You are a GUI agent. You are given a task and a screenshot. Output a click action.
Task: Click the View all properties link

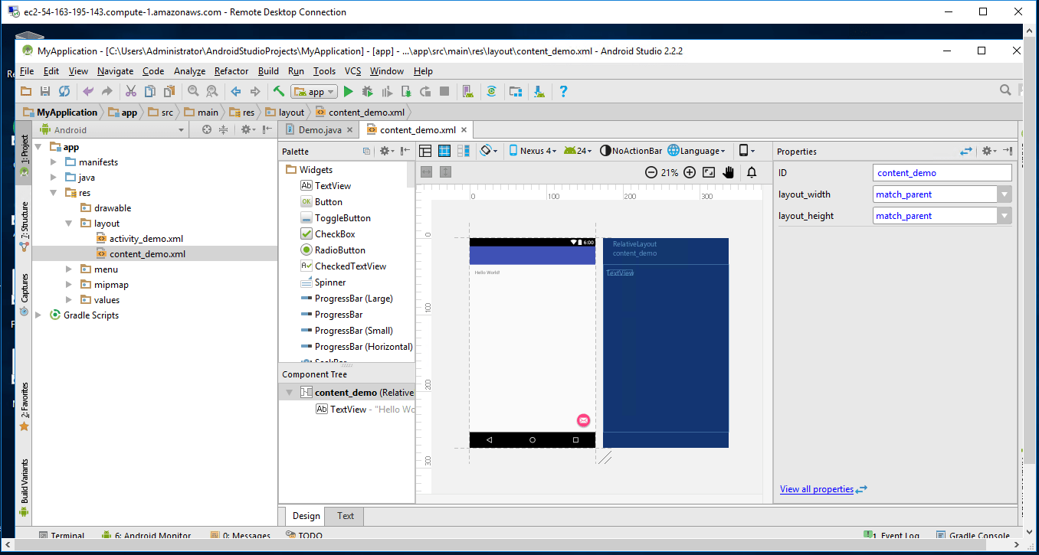point(818,488)
